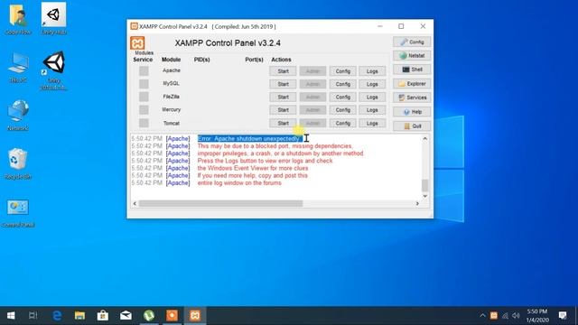Launch Microsoft Edge from the taskbar
Image resolution: width=578 pixels, height=325 pixels.
click(x=57, y=315)
